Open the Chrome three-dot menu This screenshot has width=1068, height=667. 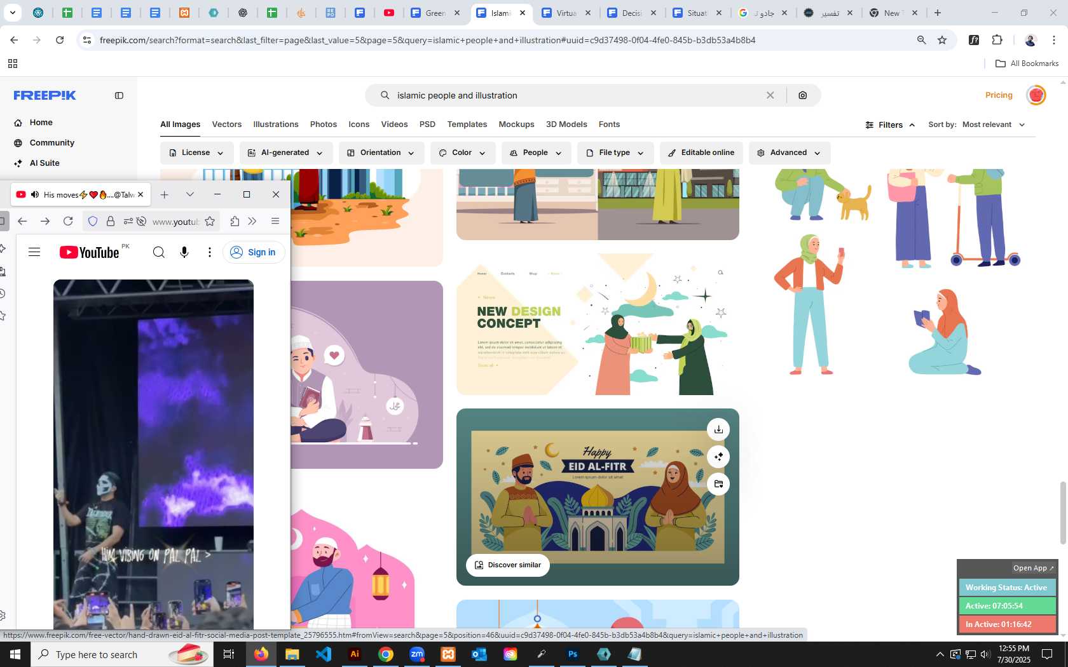click(x=1054, y=40)
